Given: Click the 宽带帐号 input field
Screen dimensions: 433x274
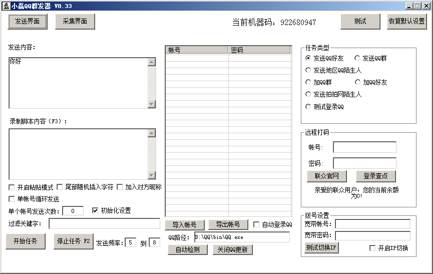Looking at the screenshot, I should tap(373, 224).
